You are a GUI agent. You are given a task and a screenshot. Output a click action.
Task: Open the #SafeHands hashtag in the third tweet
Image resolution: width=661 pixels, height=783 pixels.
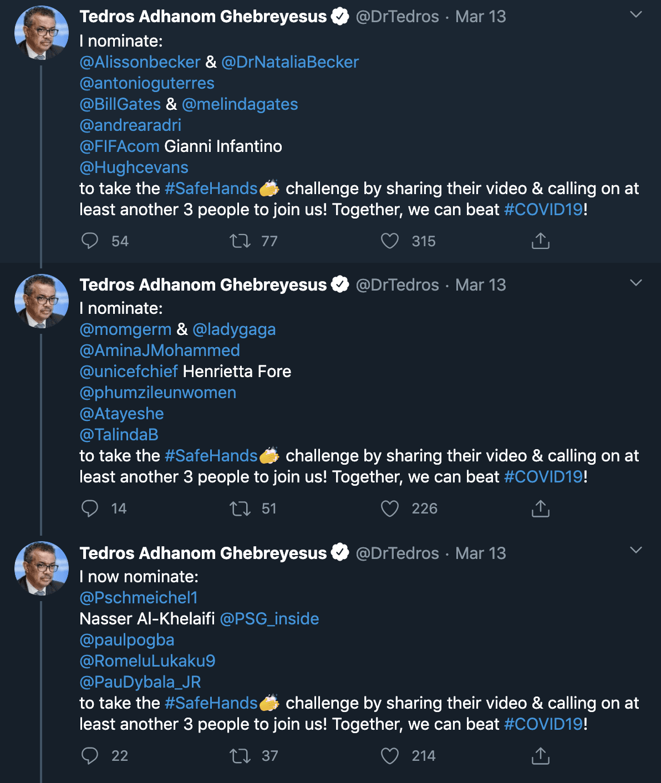tap(211, 703)
